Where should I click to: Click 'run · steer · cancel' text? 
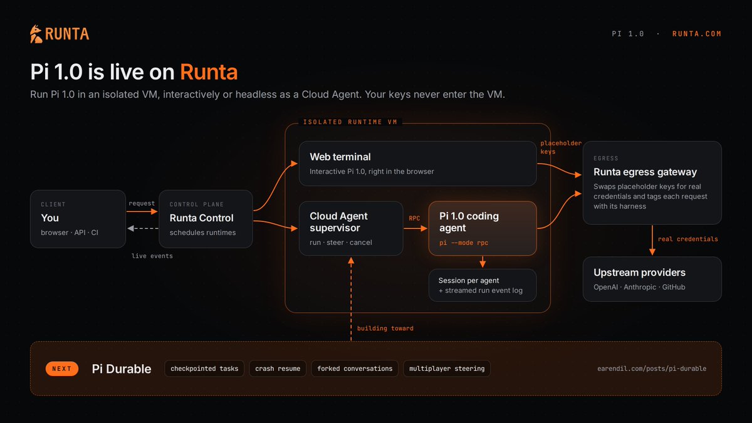[341, 243]
